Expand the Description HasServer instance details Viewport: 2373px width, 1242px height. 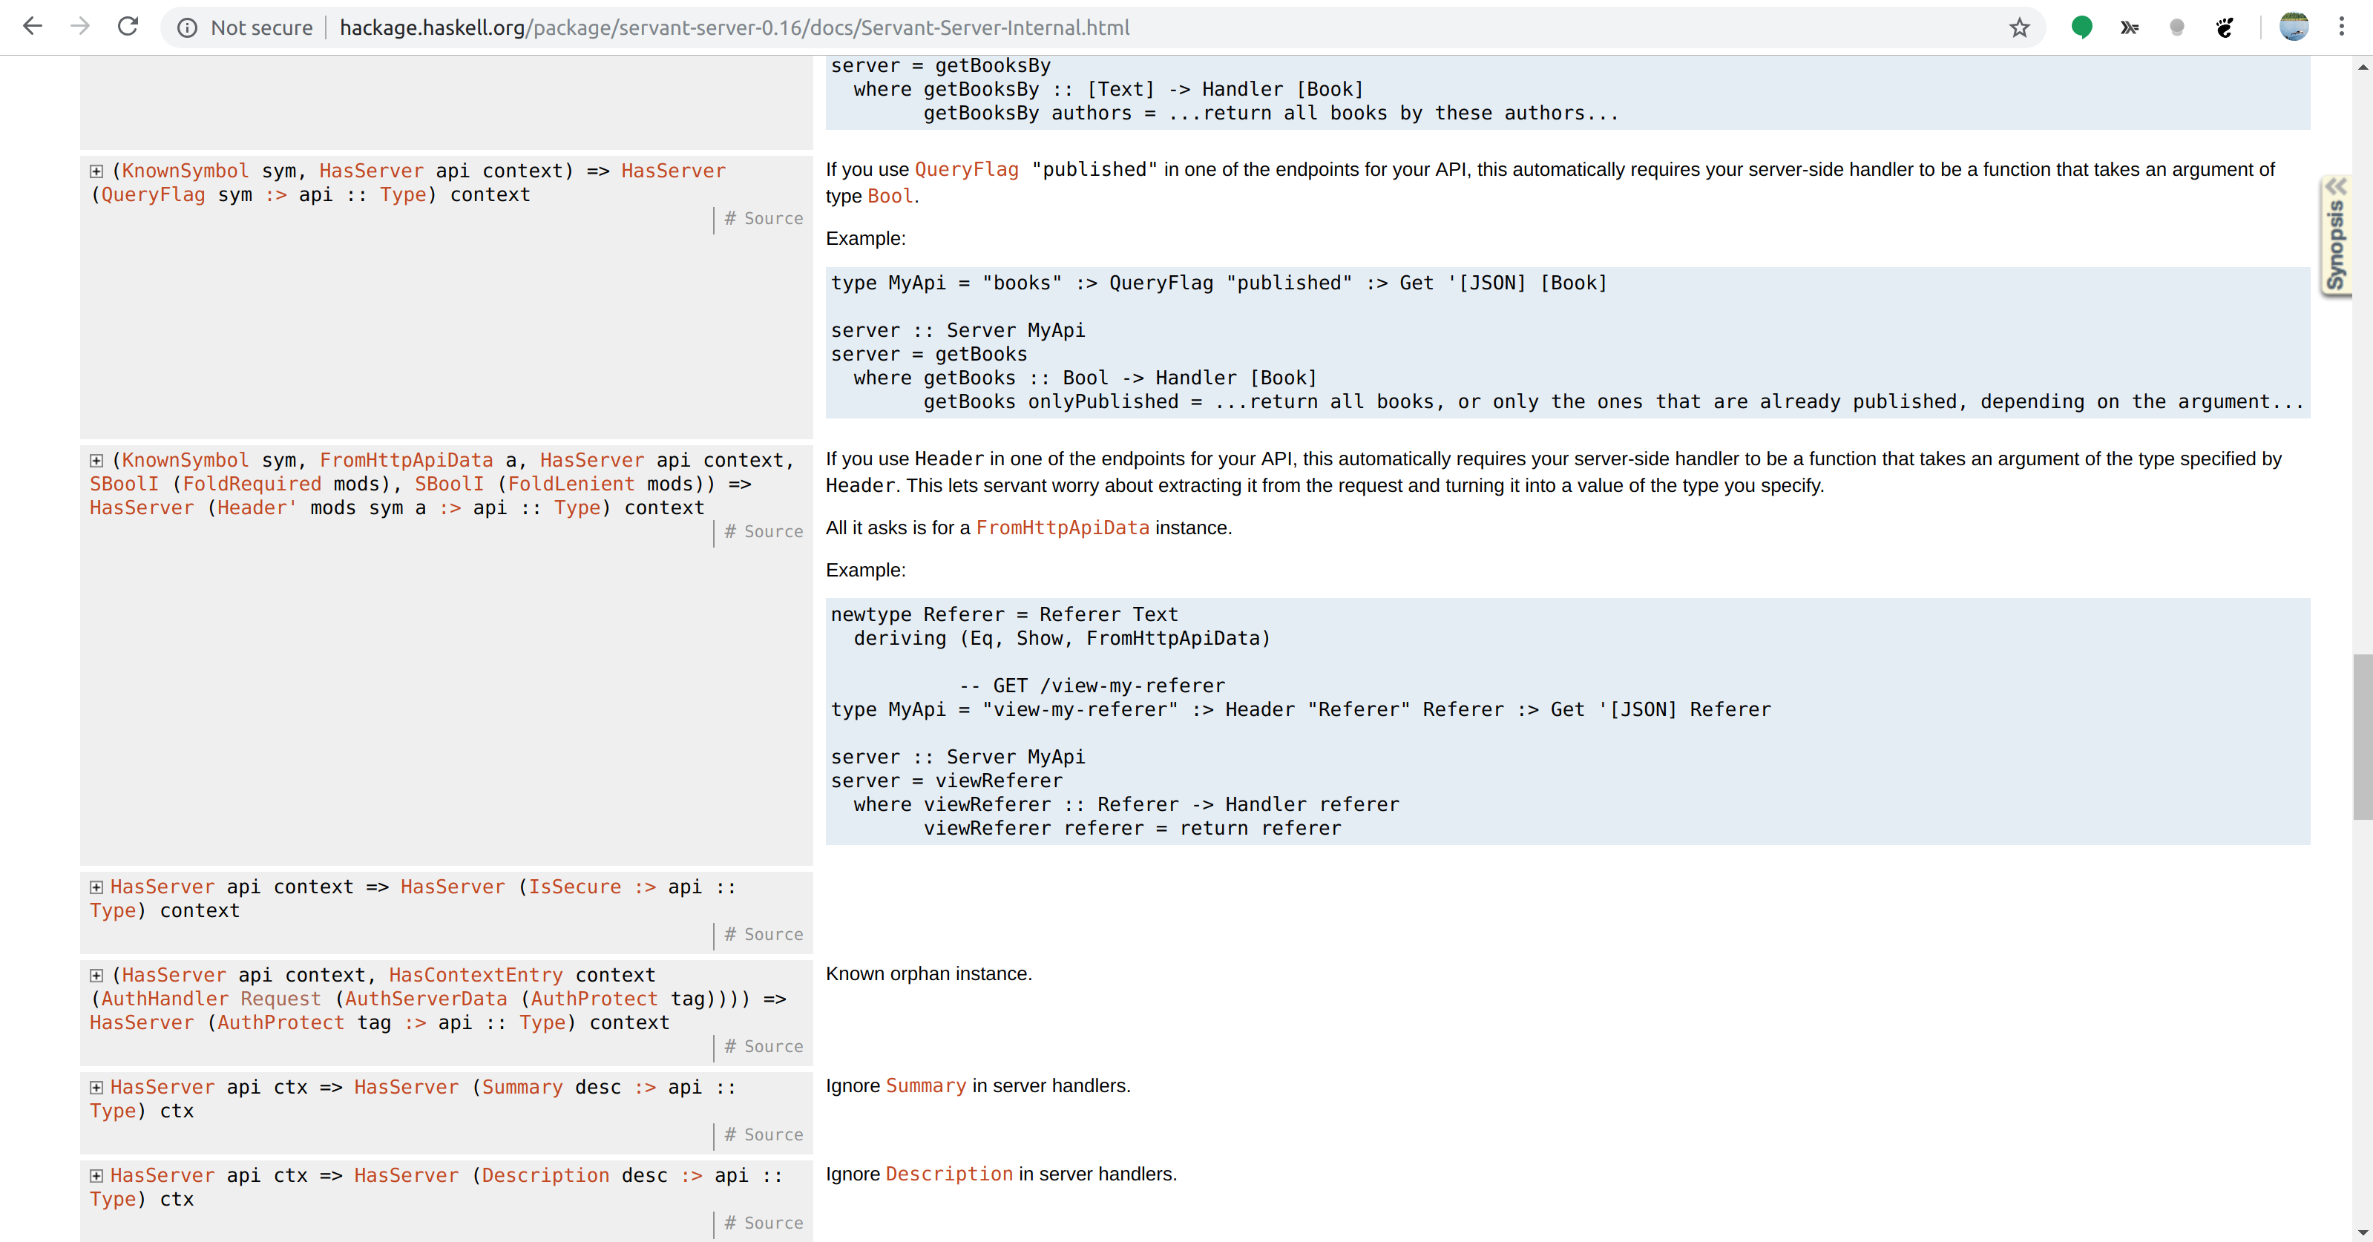coord(96,1176)
